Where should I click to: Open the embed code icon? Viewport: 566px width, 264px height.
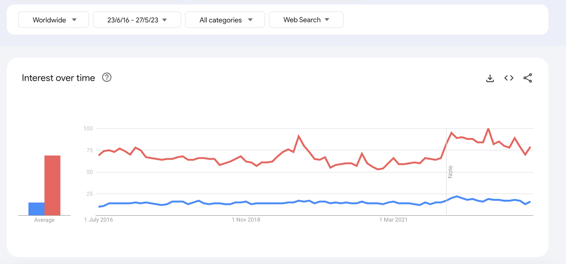click(x=509, y=78)
